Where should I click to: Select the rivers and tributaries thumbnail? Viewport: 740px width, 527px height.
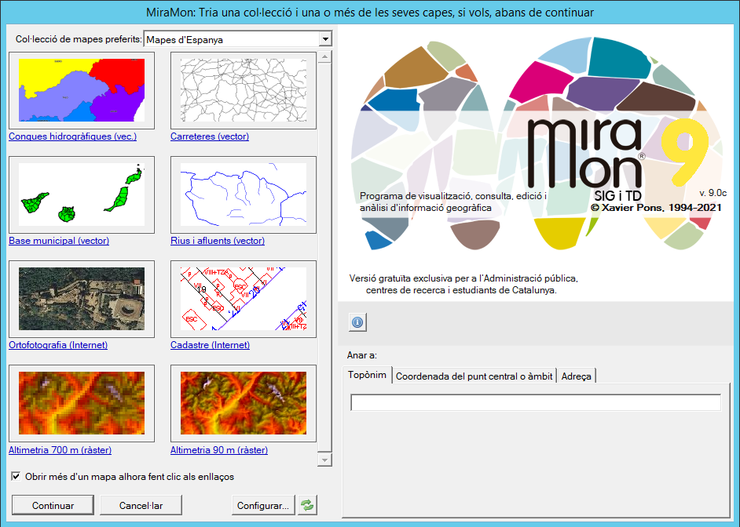click(x=244, y=194)
